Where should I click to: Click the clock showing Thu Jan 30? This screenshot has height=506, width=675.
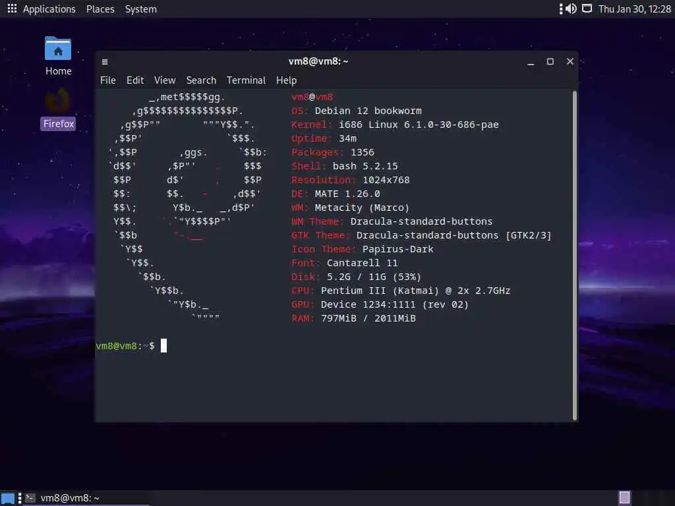click(635, 9)
